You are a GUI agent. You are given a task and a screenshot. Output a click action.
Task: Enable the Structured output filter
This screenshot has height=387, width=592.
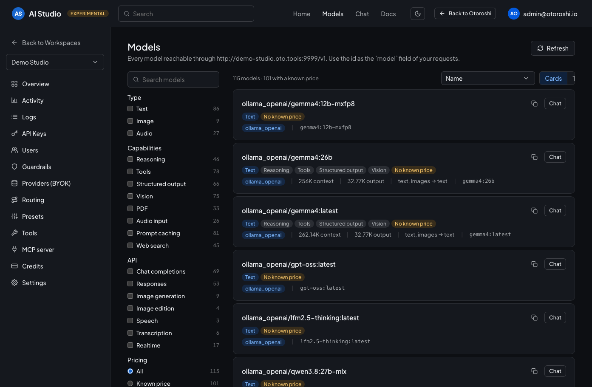pyautogui.click(x=130, y=184)
